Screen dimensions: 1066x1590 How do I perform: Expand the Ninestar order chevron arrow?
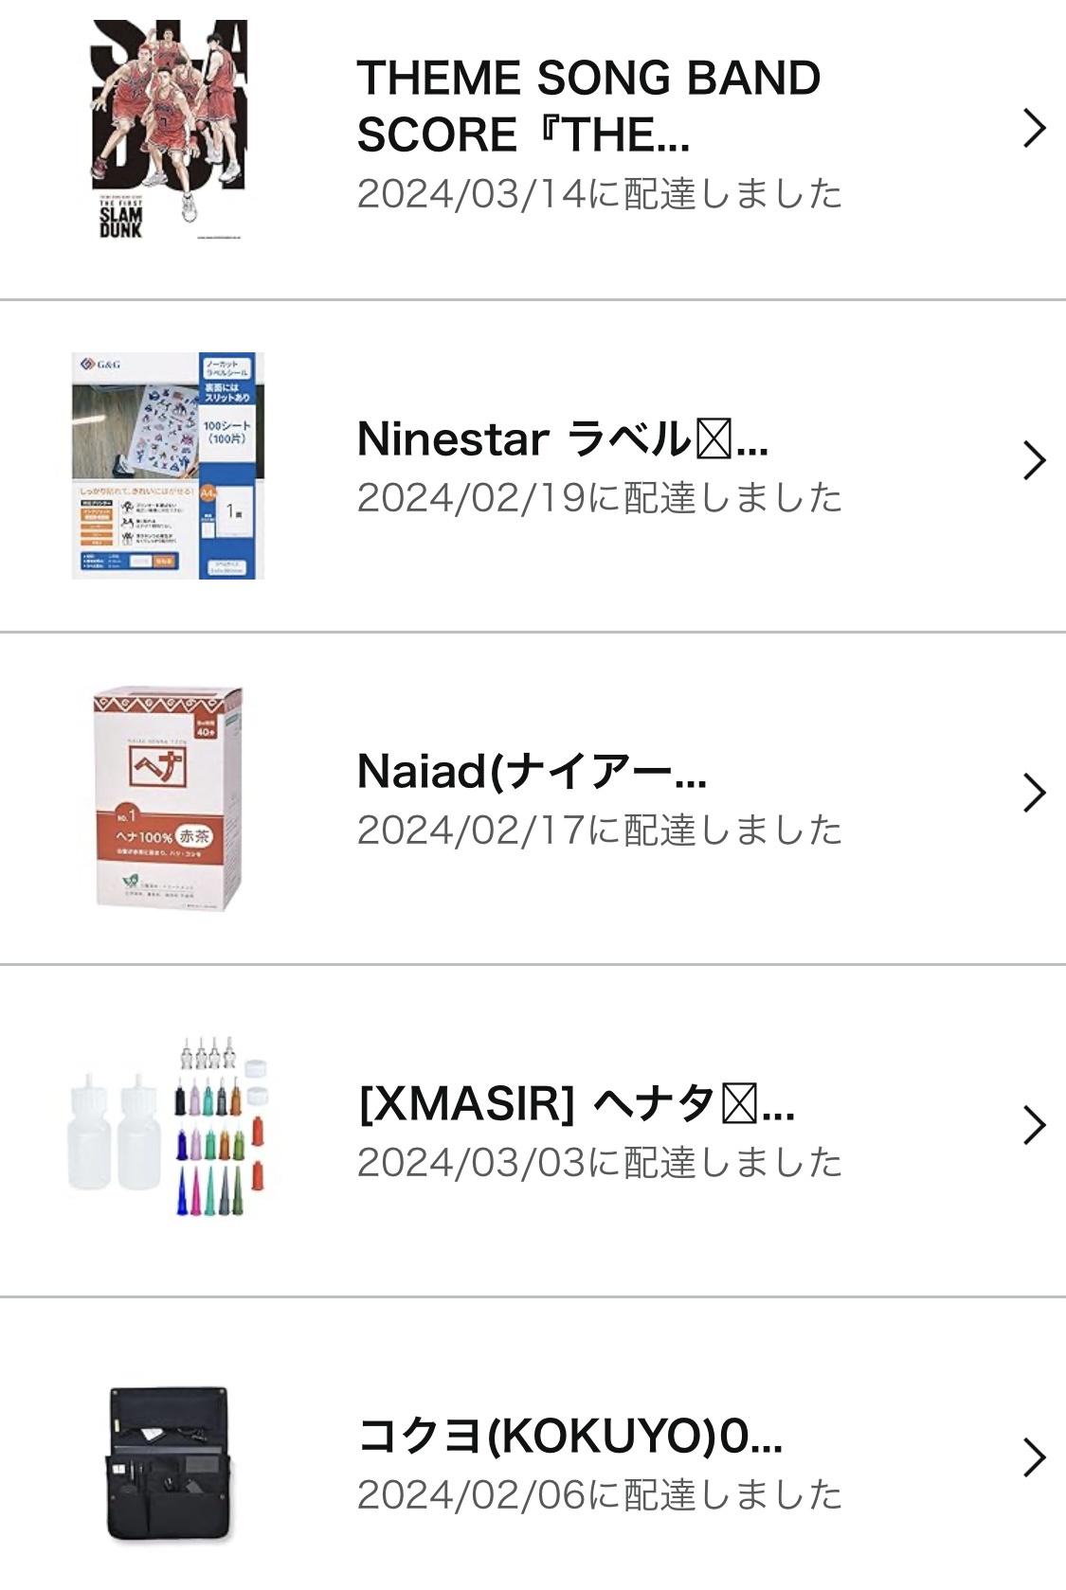tap(1034, 461)
